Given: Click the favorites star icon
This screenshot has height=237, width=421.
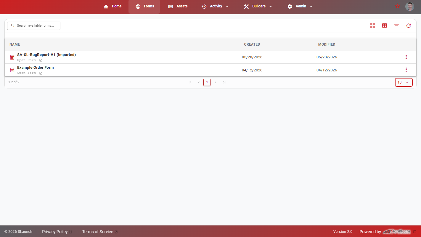Looking at the screenshot, I should (398, 6).
